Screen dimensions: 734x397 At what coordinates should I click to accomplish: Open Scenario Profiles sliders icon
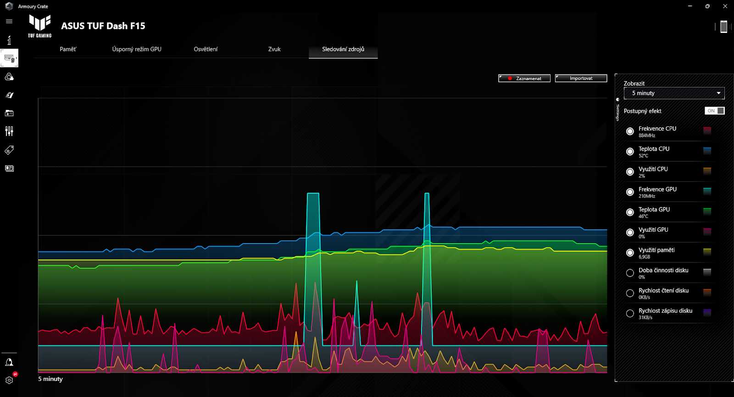pos(9,131)
